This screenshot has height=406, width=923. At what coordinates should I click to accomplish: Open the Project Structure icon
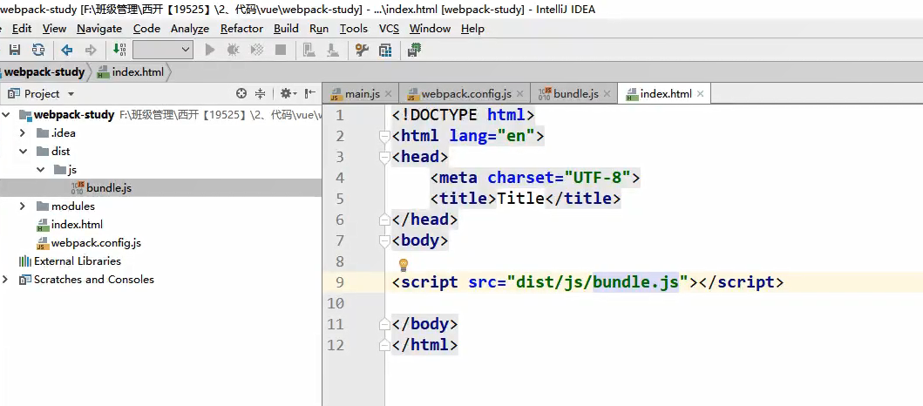(385, 50)
